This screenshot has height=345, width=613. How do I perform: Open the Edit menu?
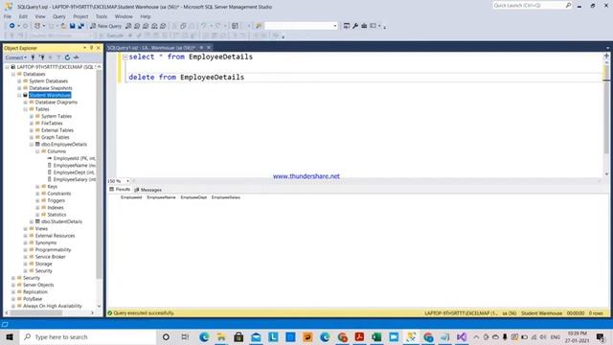click(x=23, y=16)
